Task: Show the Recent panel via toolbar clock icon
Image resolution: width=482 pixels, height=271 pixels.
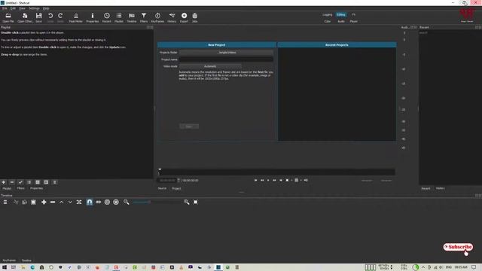Action: [107, 17]
